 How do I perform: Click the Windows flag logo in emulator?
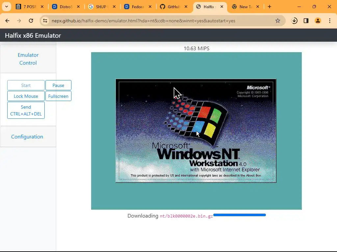click(195, 121)
